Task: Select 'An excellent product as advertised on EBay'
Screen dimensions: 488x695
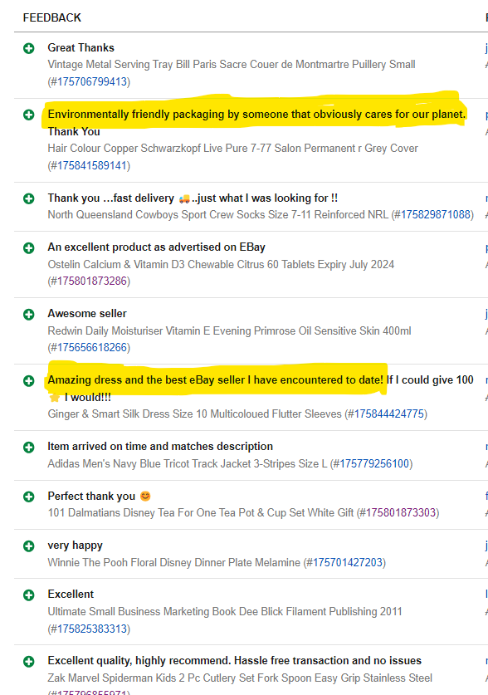Action: 156,247
